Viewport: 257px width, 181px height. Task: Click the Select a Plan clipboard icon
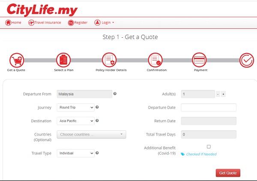tap(63, 60)
